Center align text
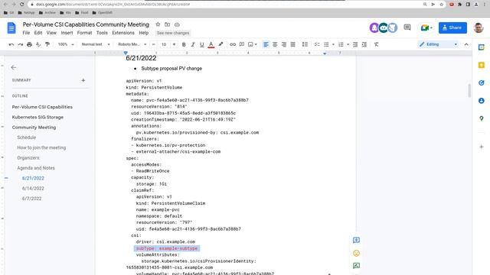490x275 pixels. click(x=275, y=44)
